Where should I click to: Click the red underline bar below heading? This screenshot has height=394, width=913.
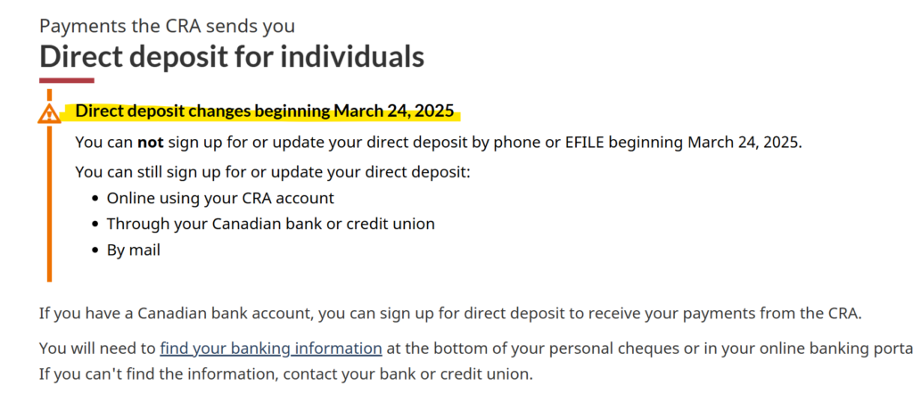67,80
